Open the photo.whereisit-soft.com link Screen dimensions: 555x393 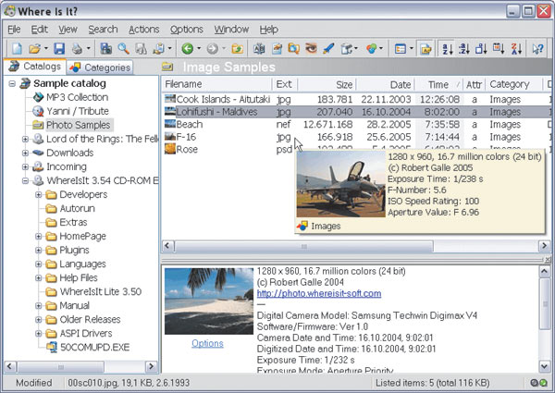click(x=317, y=293)
